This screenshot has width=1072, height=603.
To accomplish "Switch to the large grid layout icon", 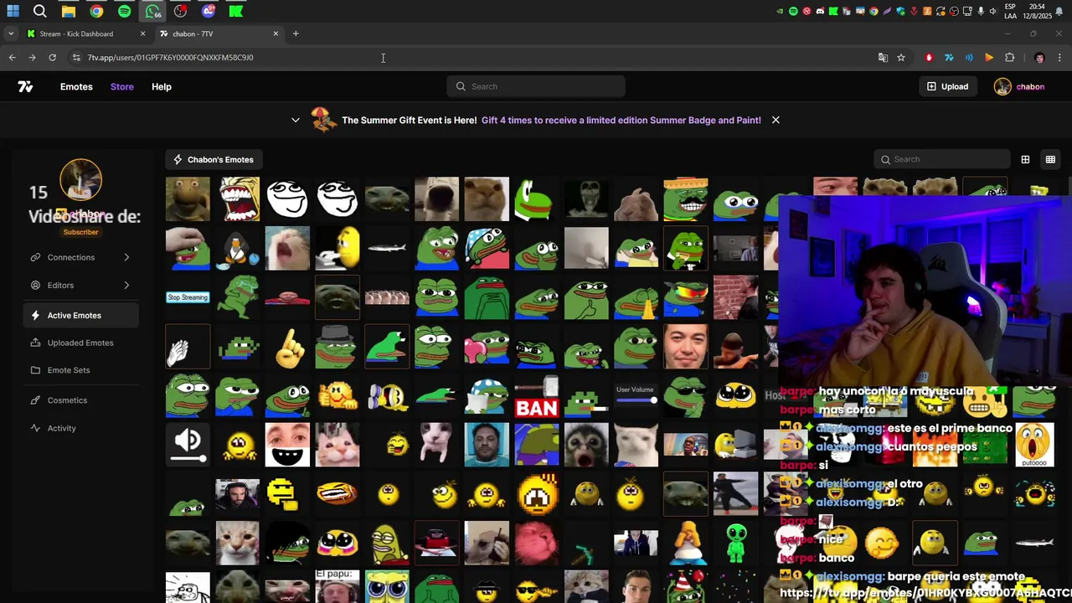I will coord(1025,159).
